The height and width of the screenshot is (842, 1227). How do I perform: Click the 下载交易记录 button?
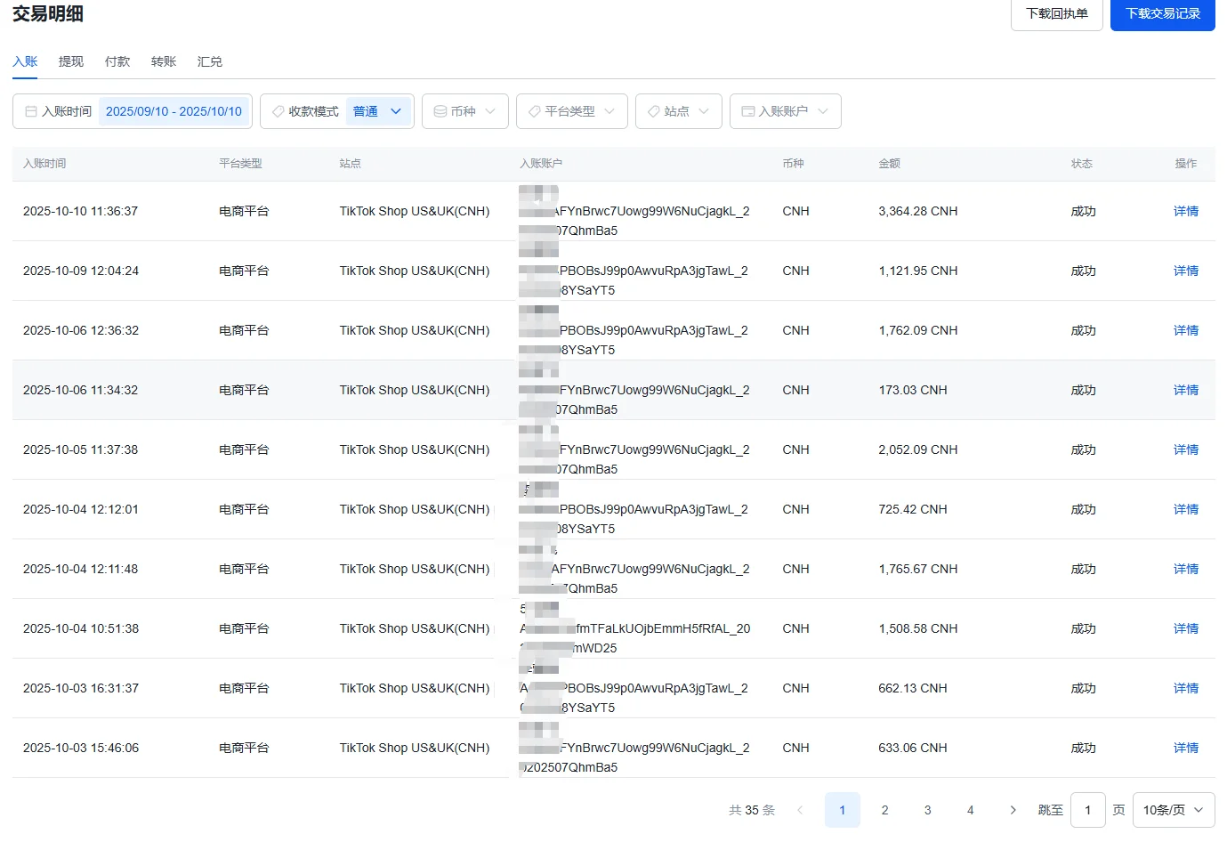[1163, 13]
